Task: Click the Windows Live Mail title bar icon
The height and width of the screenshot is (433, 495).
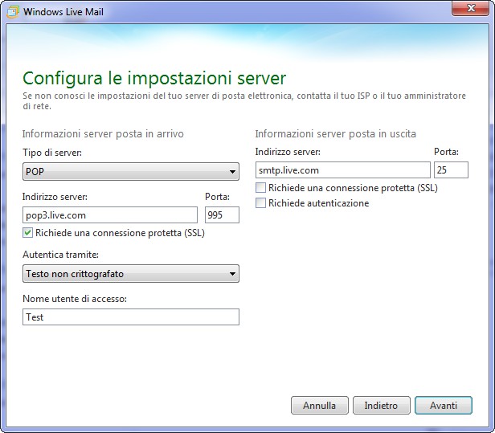Action: click(13, 12)
